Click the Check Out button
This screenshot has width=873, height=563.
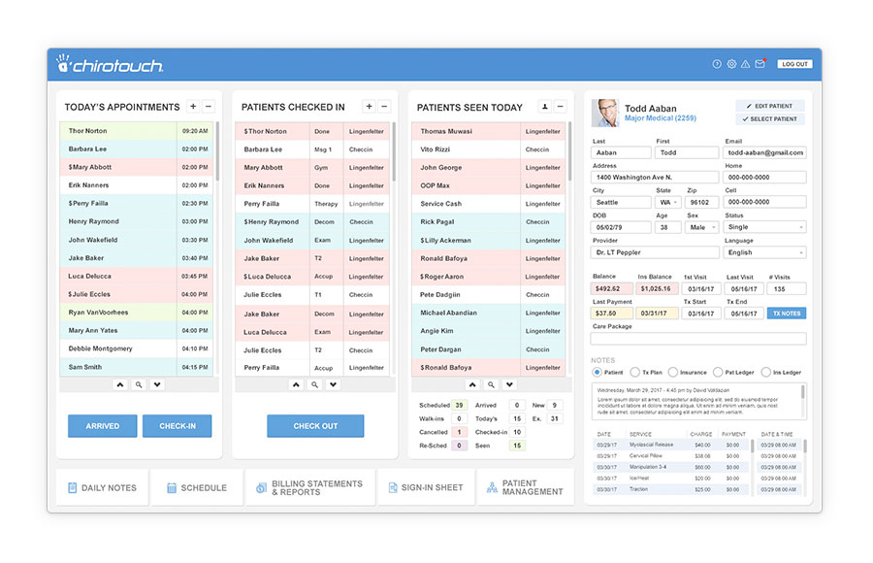click(x=315, y=426)
